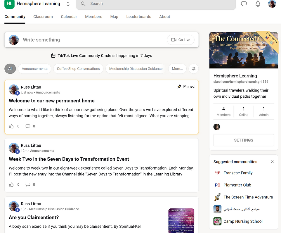This screenshot has height=233, width=281.
Task: Click the Pinned pin icon on the first post
Action: tap(179, 86)
